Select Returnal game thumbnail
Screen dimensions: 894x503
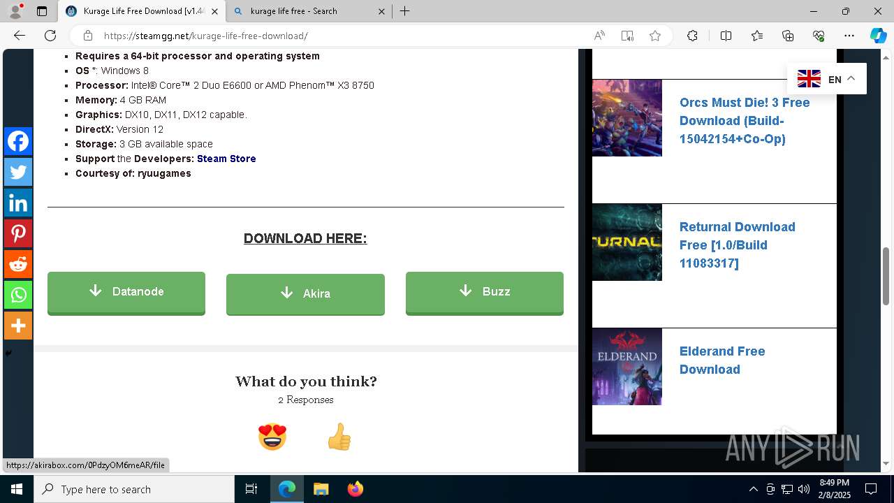click(x=627, y=242)
